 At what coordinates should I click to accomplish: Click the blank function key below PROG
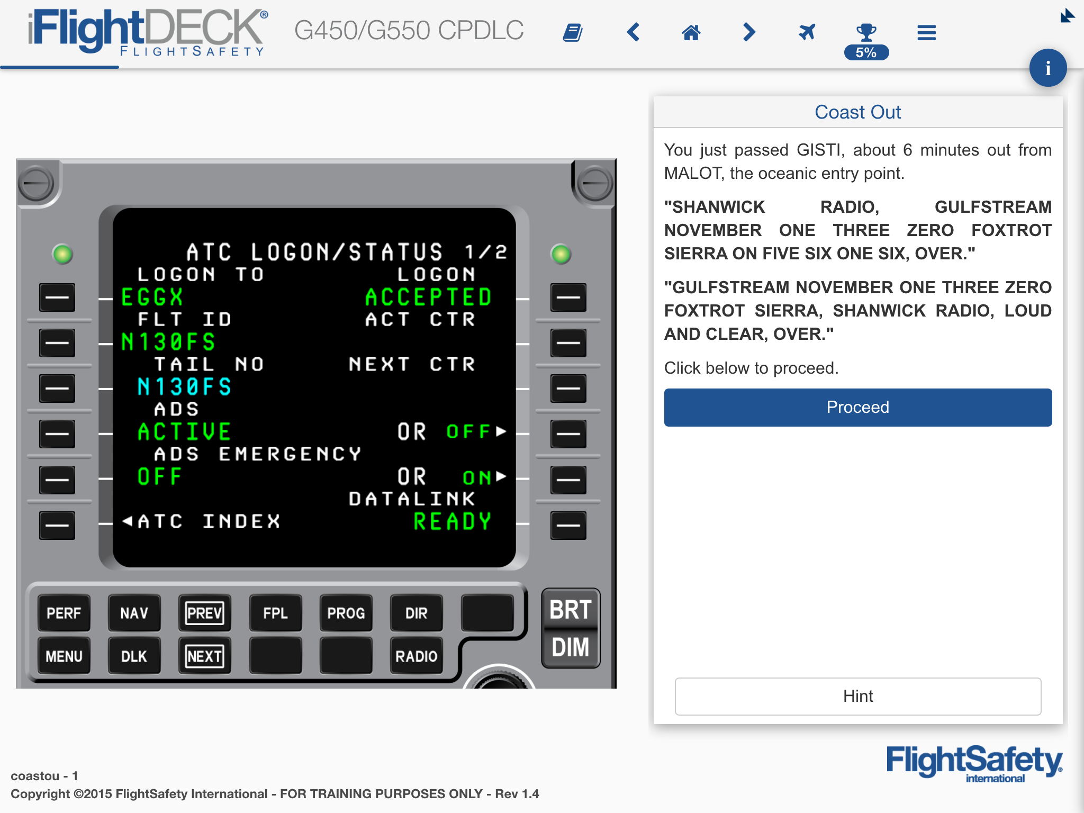pyautogui.click(x=346, y=656)
